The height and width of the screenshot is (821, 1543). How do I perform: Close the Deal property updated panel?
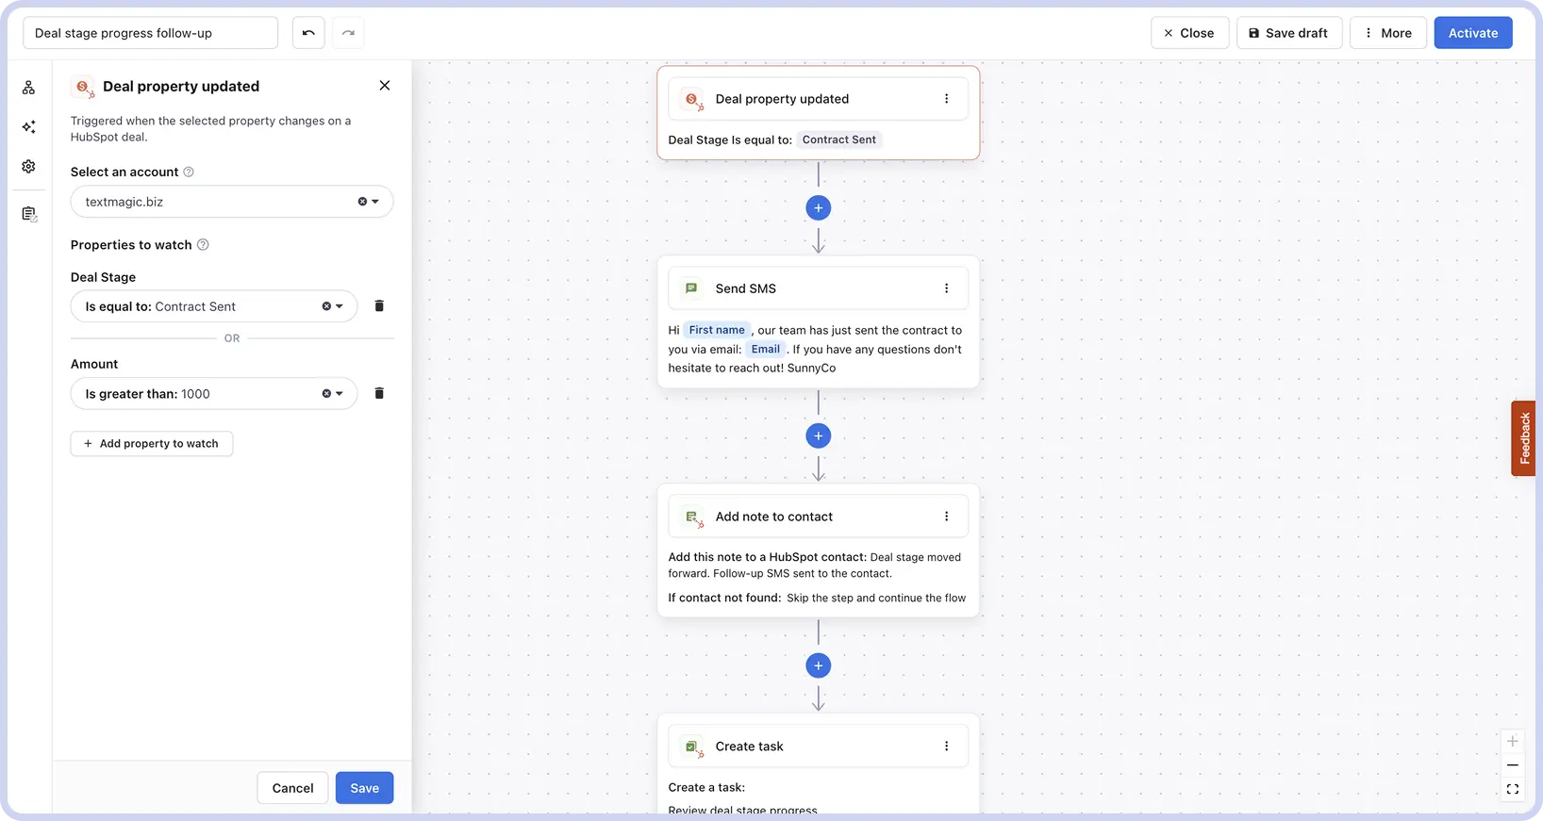(385, 86)
